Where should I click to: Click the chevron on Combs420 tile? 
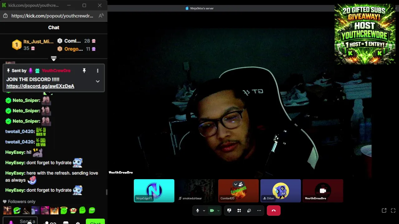[x=236, y=184]
